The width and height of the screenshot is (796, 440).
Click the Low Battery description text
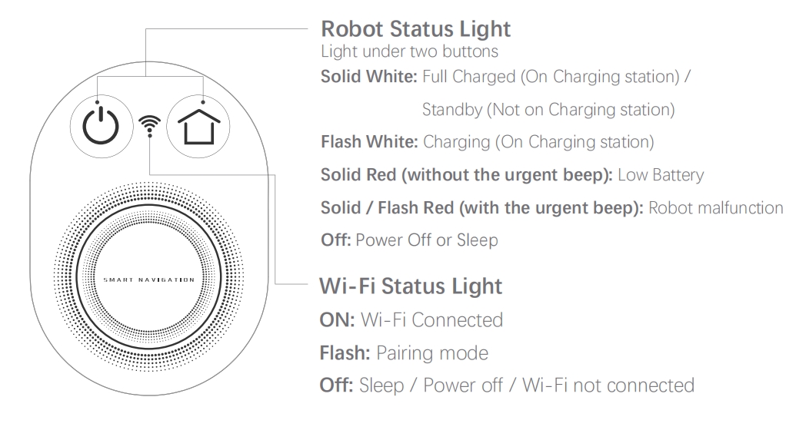click(661, 175)
